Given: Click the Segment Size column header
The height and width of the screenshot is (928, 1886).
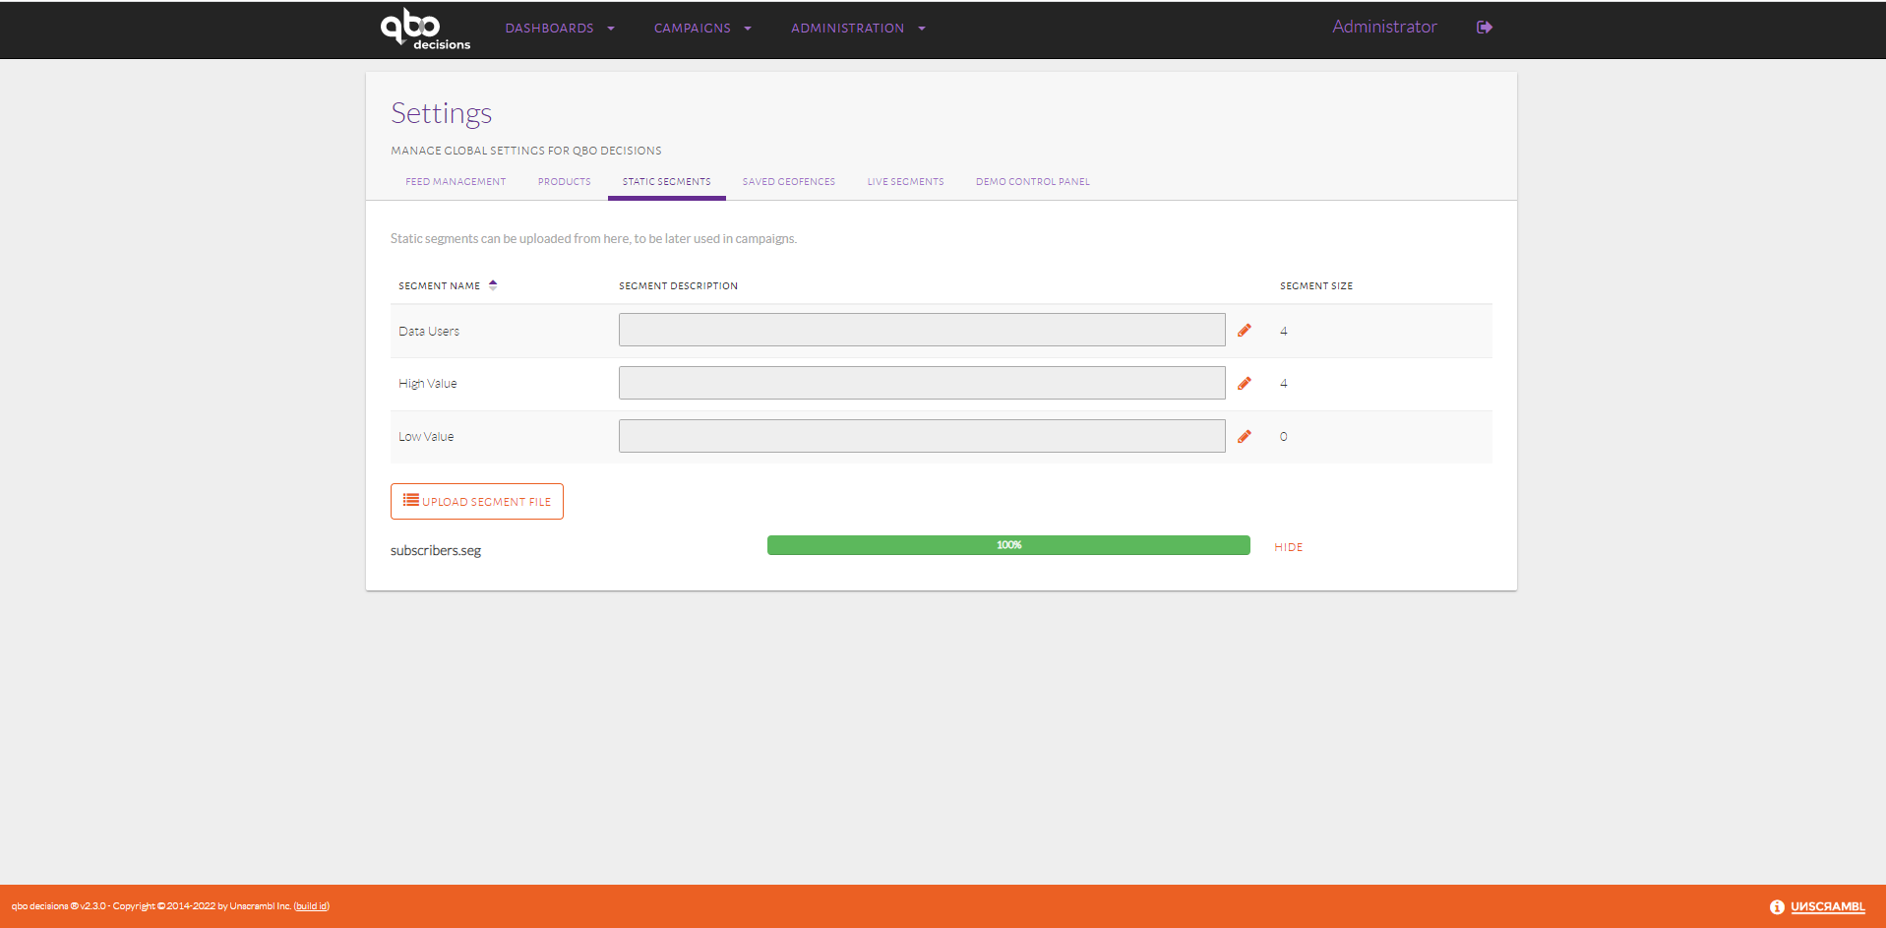Looking at the screenshot, I should [x=1316, y=286].
